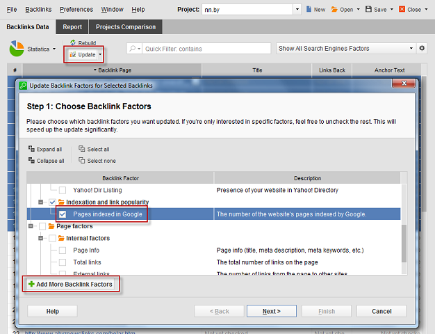The image size is (435, 334).
Task: Check the Total links checkbox
Action: 63,262
